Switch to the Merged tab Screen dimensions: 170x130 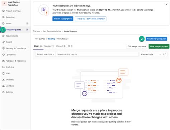coord(49,46)
